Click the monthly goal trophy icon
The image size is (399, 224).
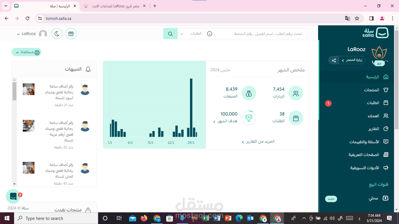(x=249, y=118)
